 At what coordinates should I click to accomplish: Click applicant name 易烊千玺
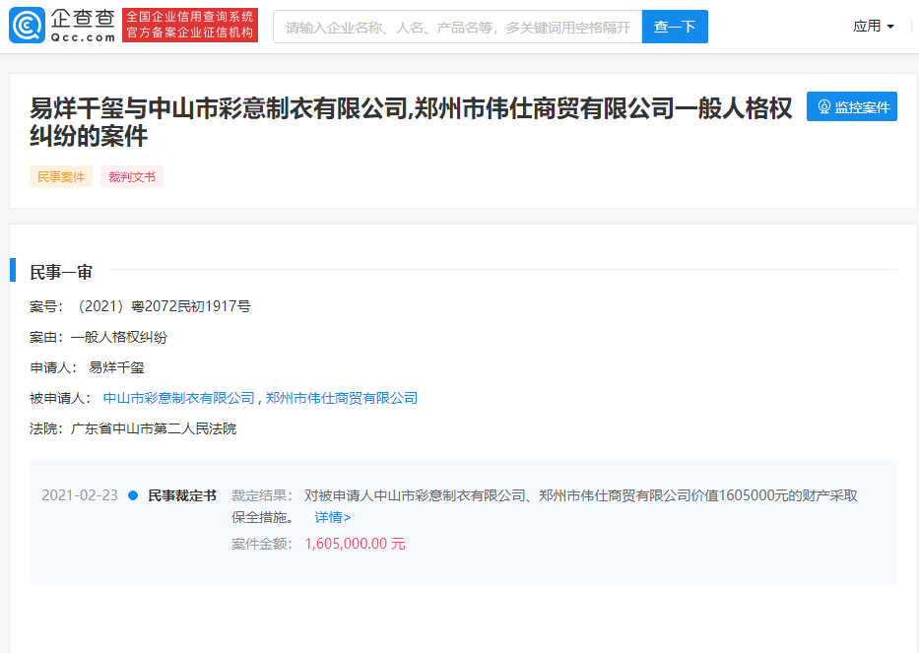point(116,367)
